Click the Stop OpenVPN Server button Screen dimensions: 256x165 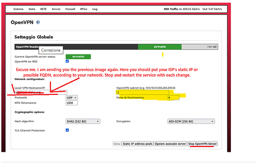coord(202,144)
